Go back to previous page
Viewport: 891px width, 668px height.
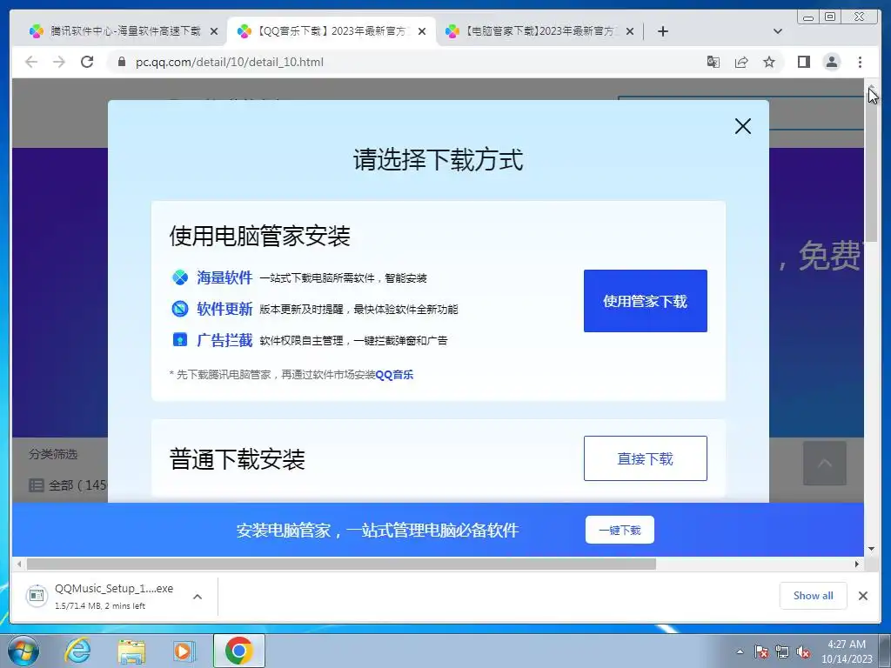31,62
